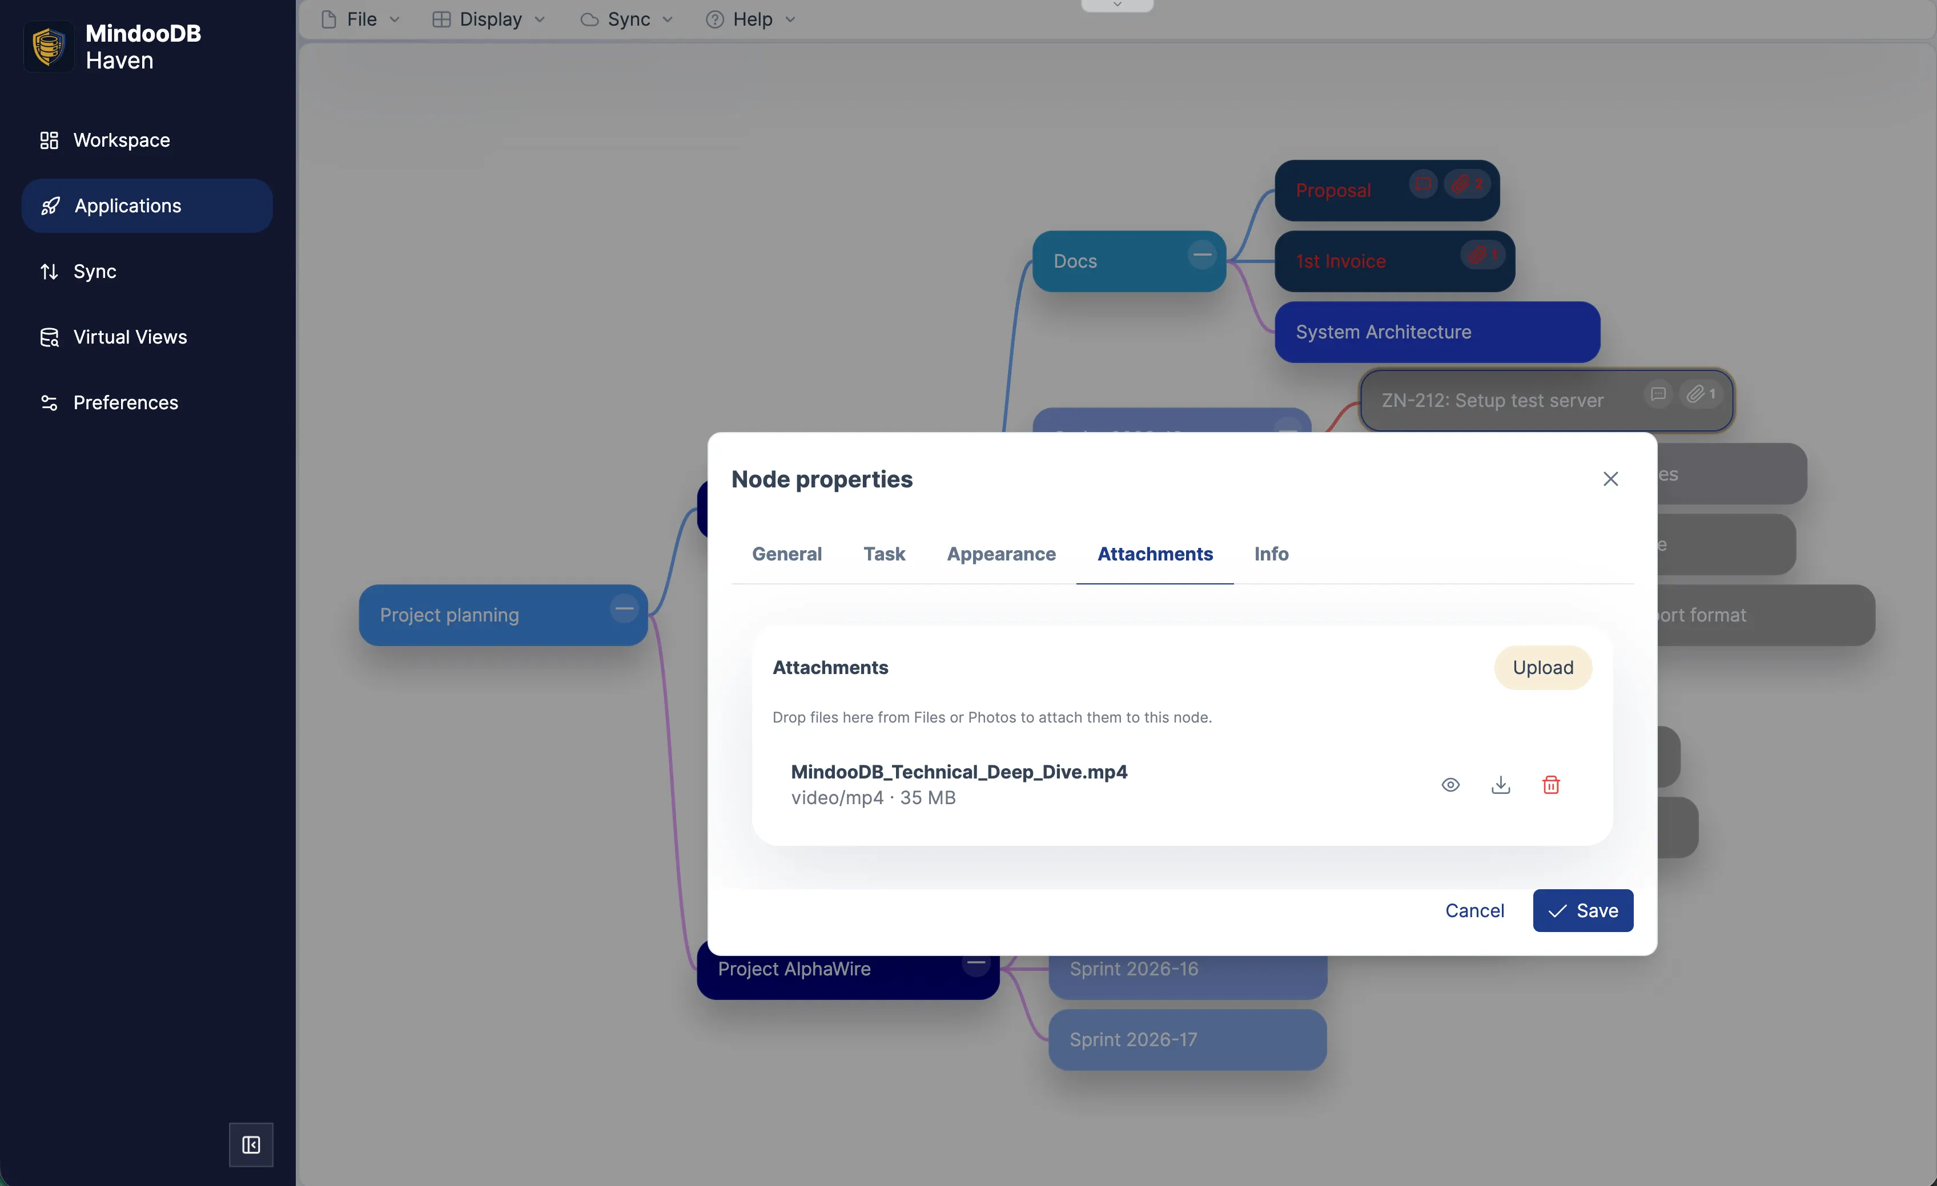Screen dimensions: 1937x1186
Task: Open Preferences in the sidebar
Action: (125, 402)
